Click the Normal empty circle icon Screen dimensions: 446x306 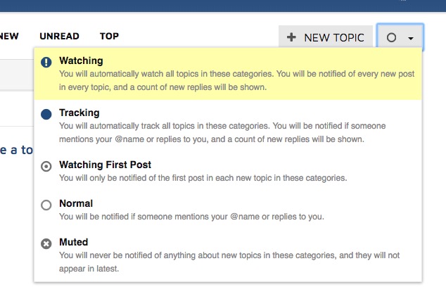coord(46,205)
